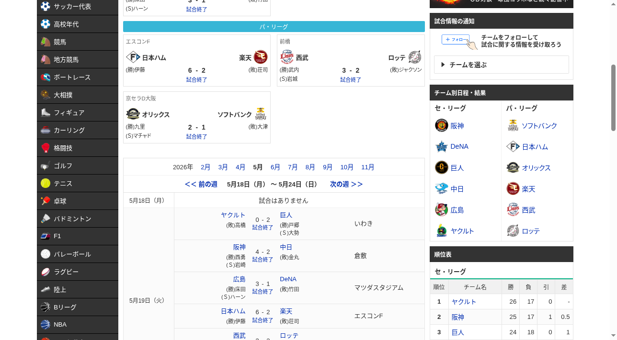Screen dimensions: 617x340
Task: Click DeNA team link in schedule table
Action: pos(288,279)
